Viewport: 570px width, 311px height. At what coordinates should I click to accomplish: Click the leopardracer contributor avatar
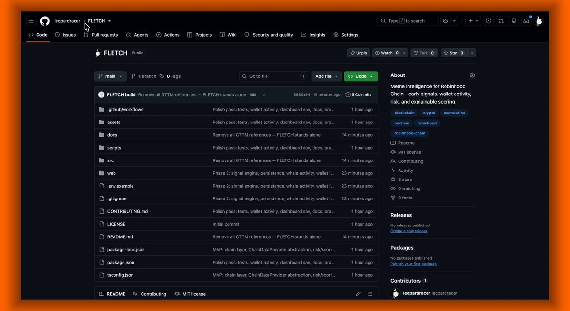coord(395,293)
